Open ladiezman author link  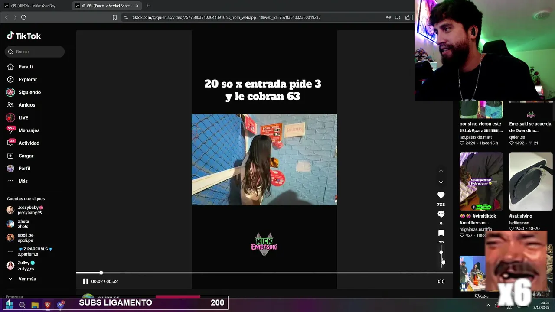pos(519,223)
